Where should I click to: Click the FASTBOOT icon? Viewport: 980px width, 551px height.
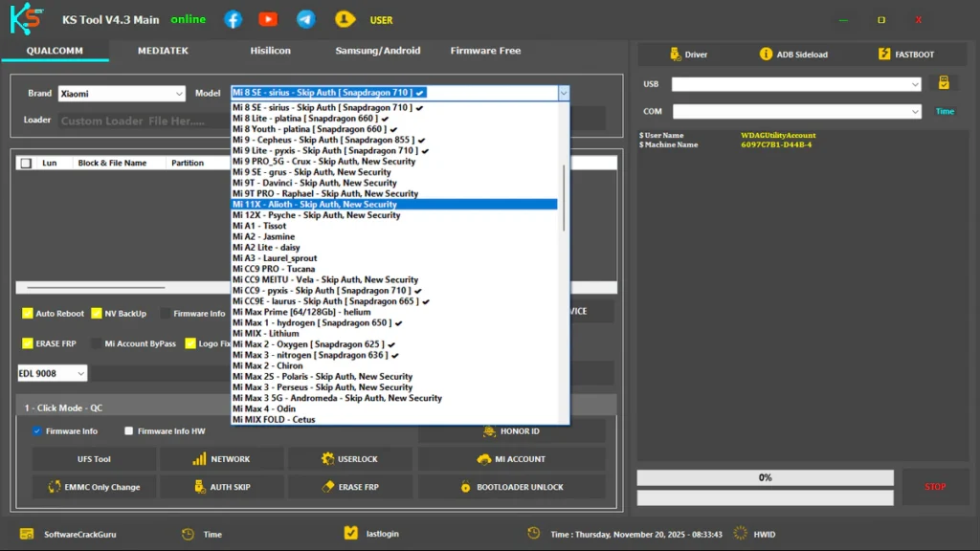coord(884,55)
